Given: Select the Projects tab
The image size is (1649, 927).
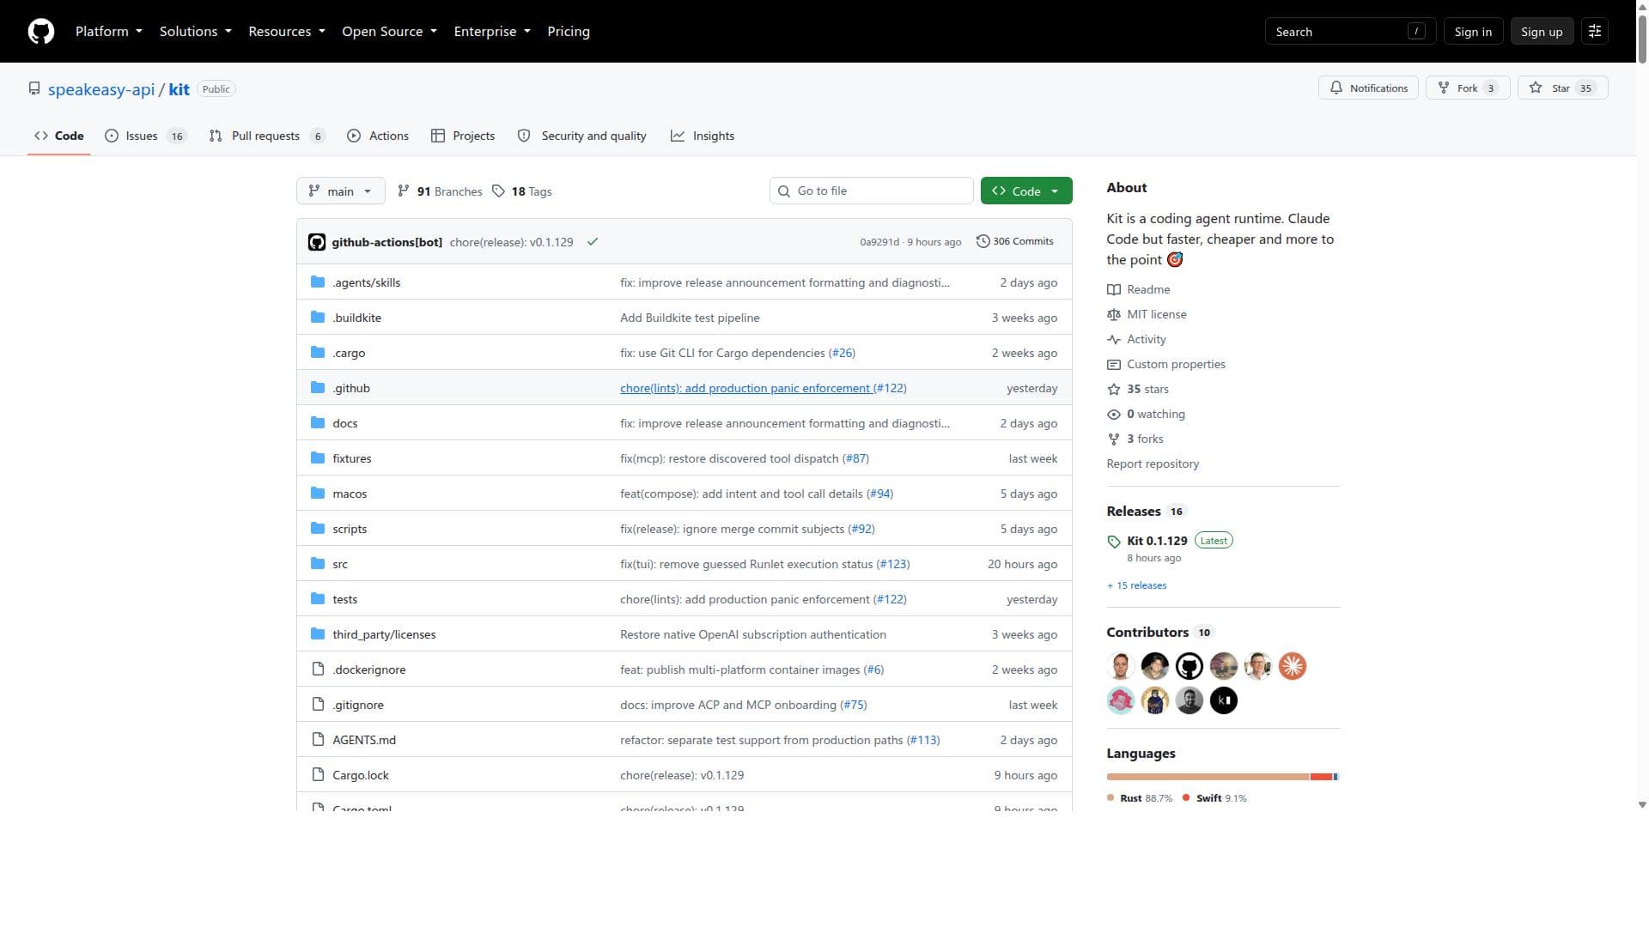Looking at the screenshot, I should [x=463, y=136].
